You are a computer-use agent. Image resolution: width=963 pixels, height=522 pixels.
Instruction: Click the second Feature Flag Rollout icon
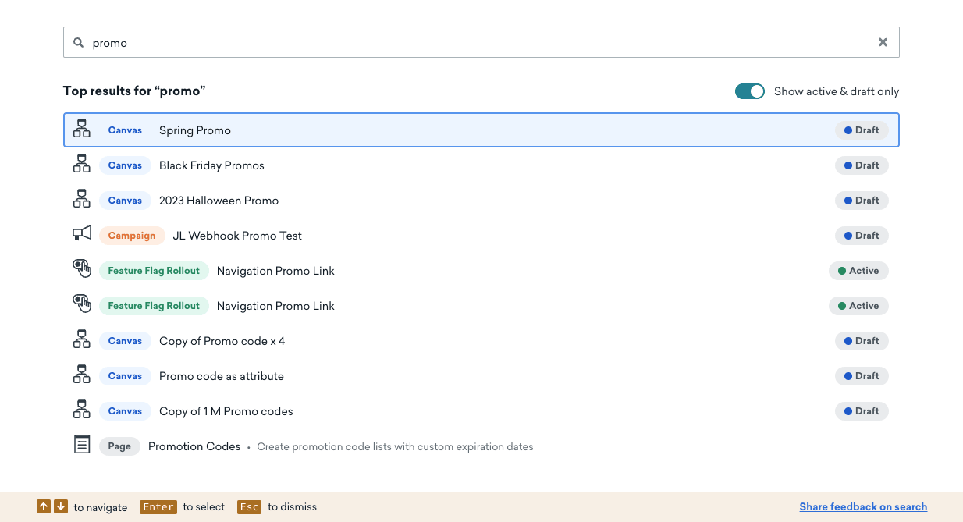coord(82,305)
